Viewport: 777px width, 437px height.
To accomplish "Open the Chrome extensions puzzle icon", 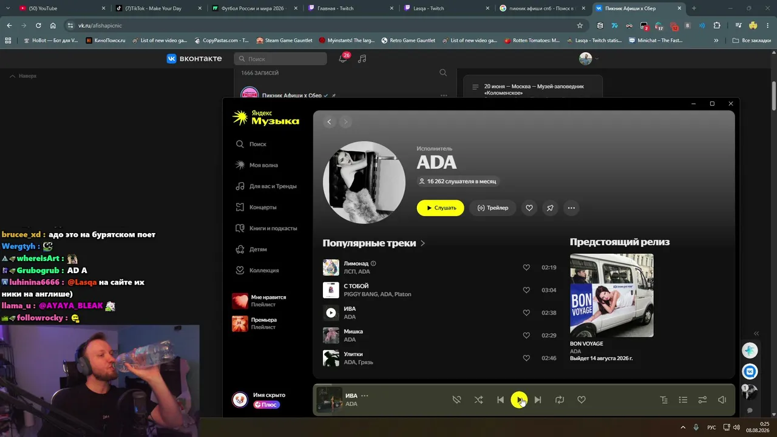I will 717,25.
